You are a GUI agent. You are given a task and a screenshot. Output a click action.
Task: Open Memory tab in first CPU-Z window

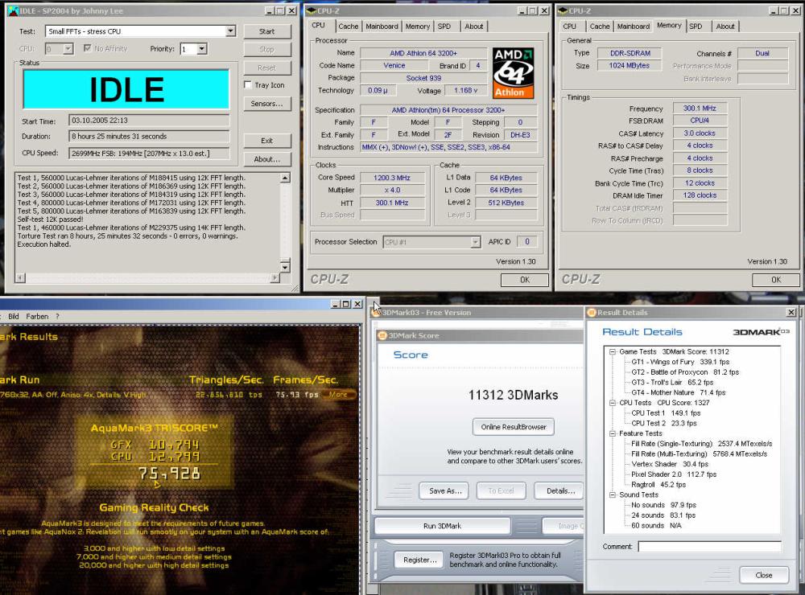[417, 27]
